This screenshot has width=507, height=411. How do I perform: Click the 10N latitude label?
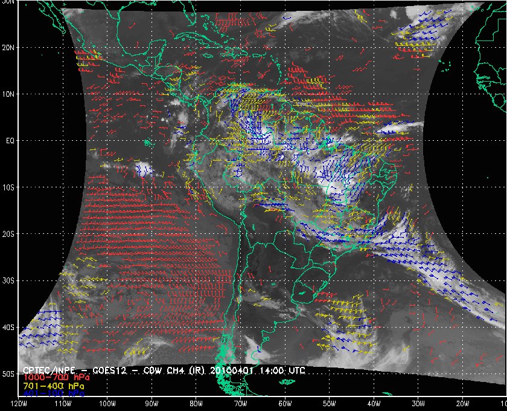pos(8,94)
